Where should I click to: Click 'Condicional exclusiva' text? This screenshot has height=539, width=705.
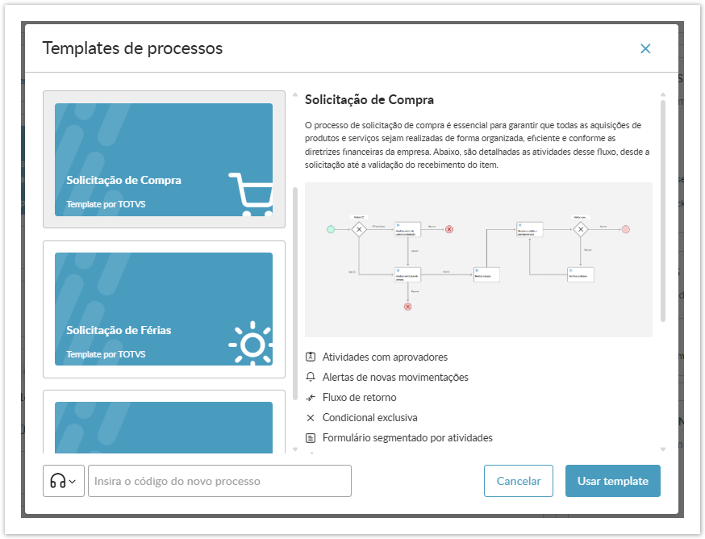[x=369, y=417]
